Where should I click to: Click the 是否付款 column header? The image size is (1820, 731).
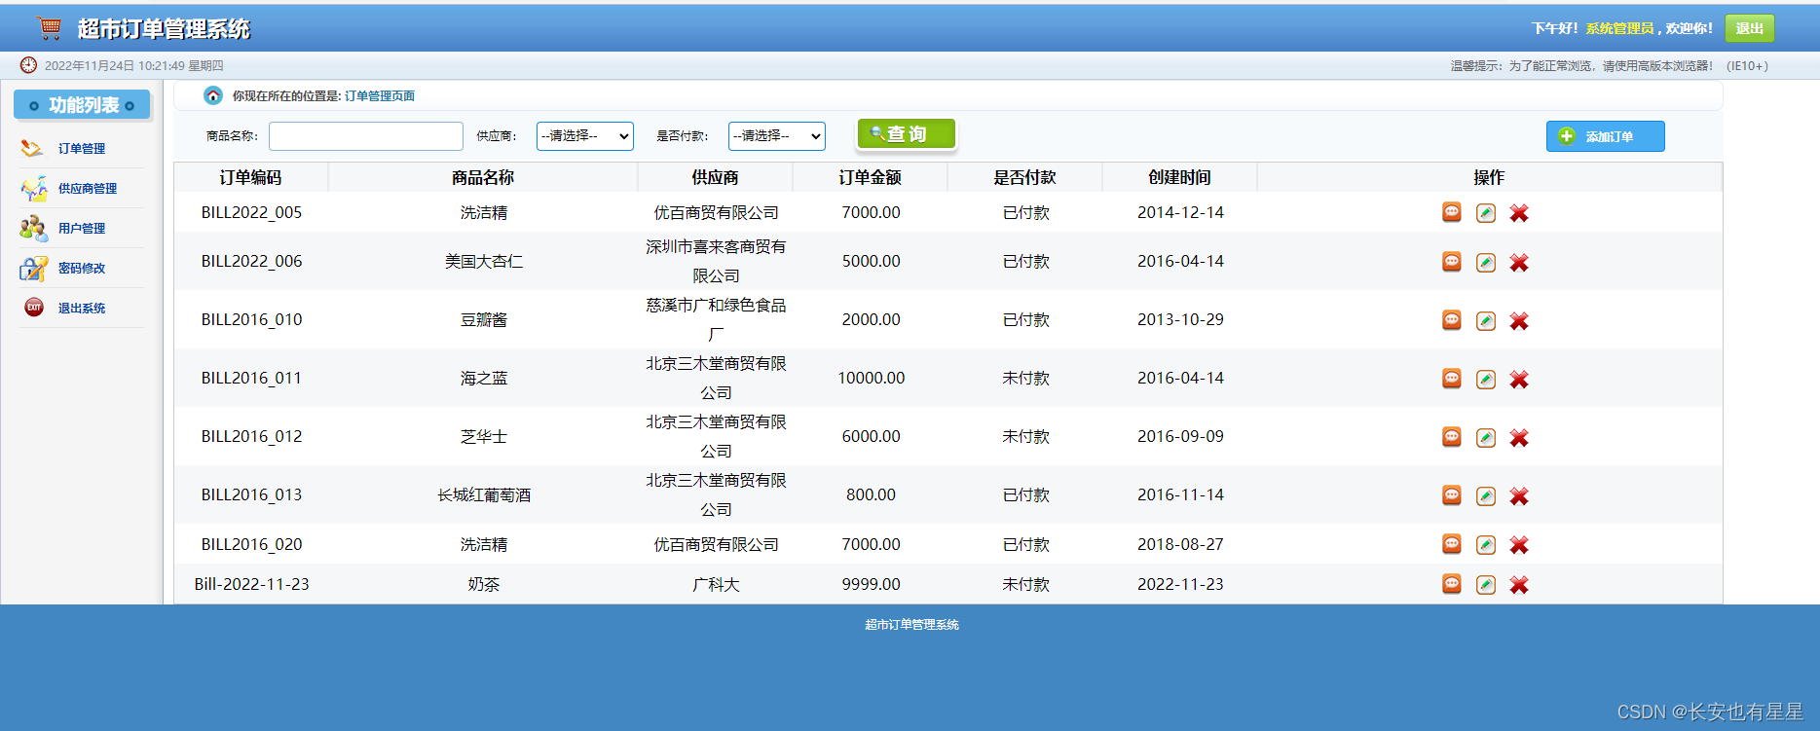tap(1025, 177)
